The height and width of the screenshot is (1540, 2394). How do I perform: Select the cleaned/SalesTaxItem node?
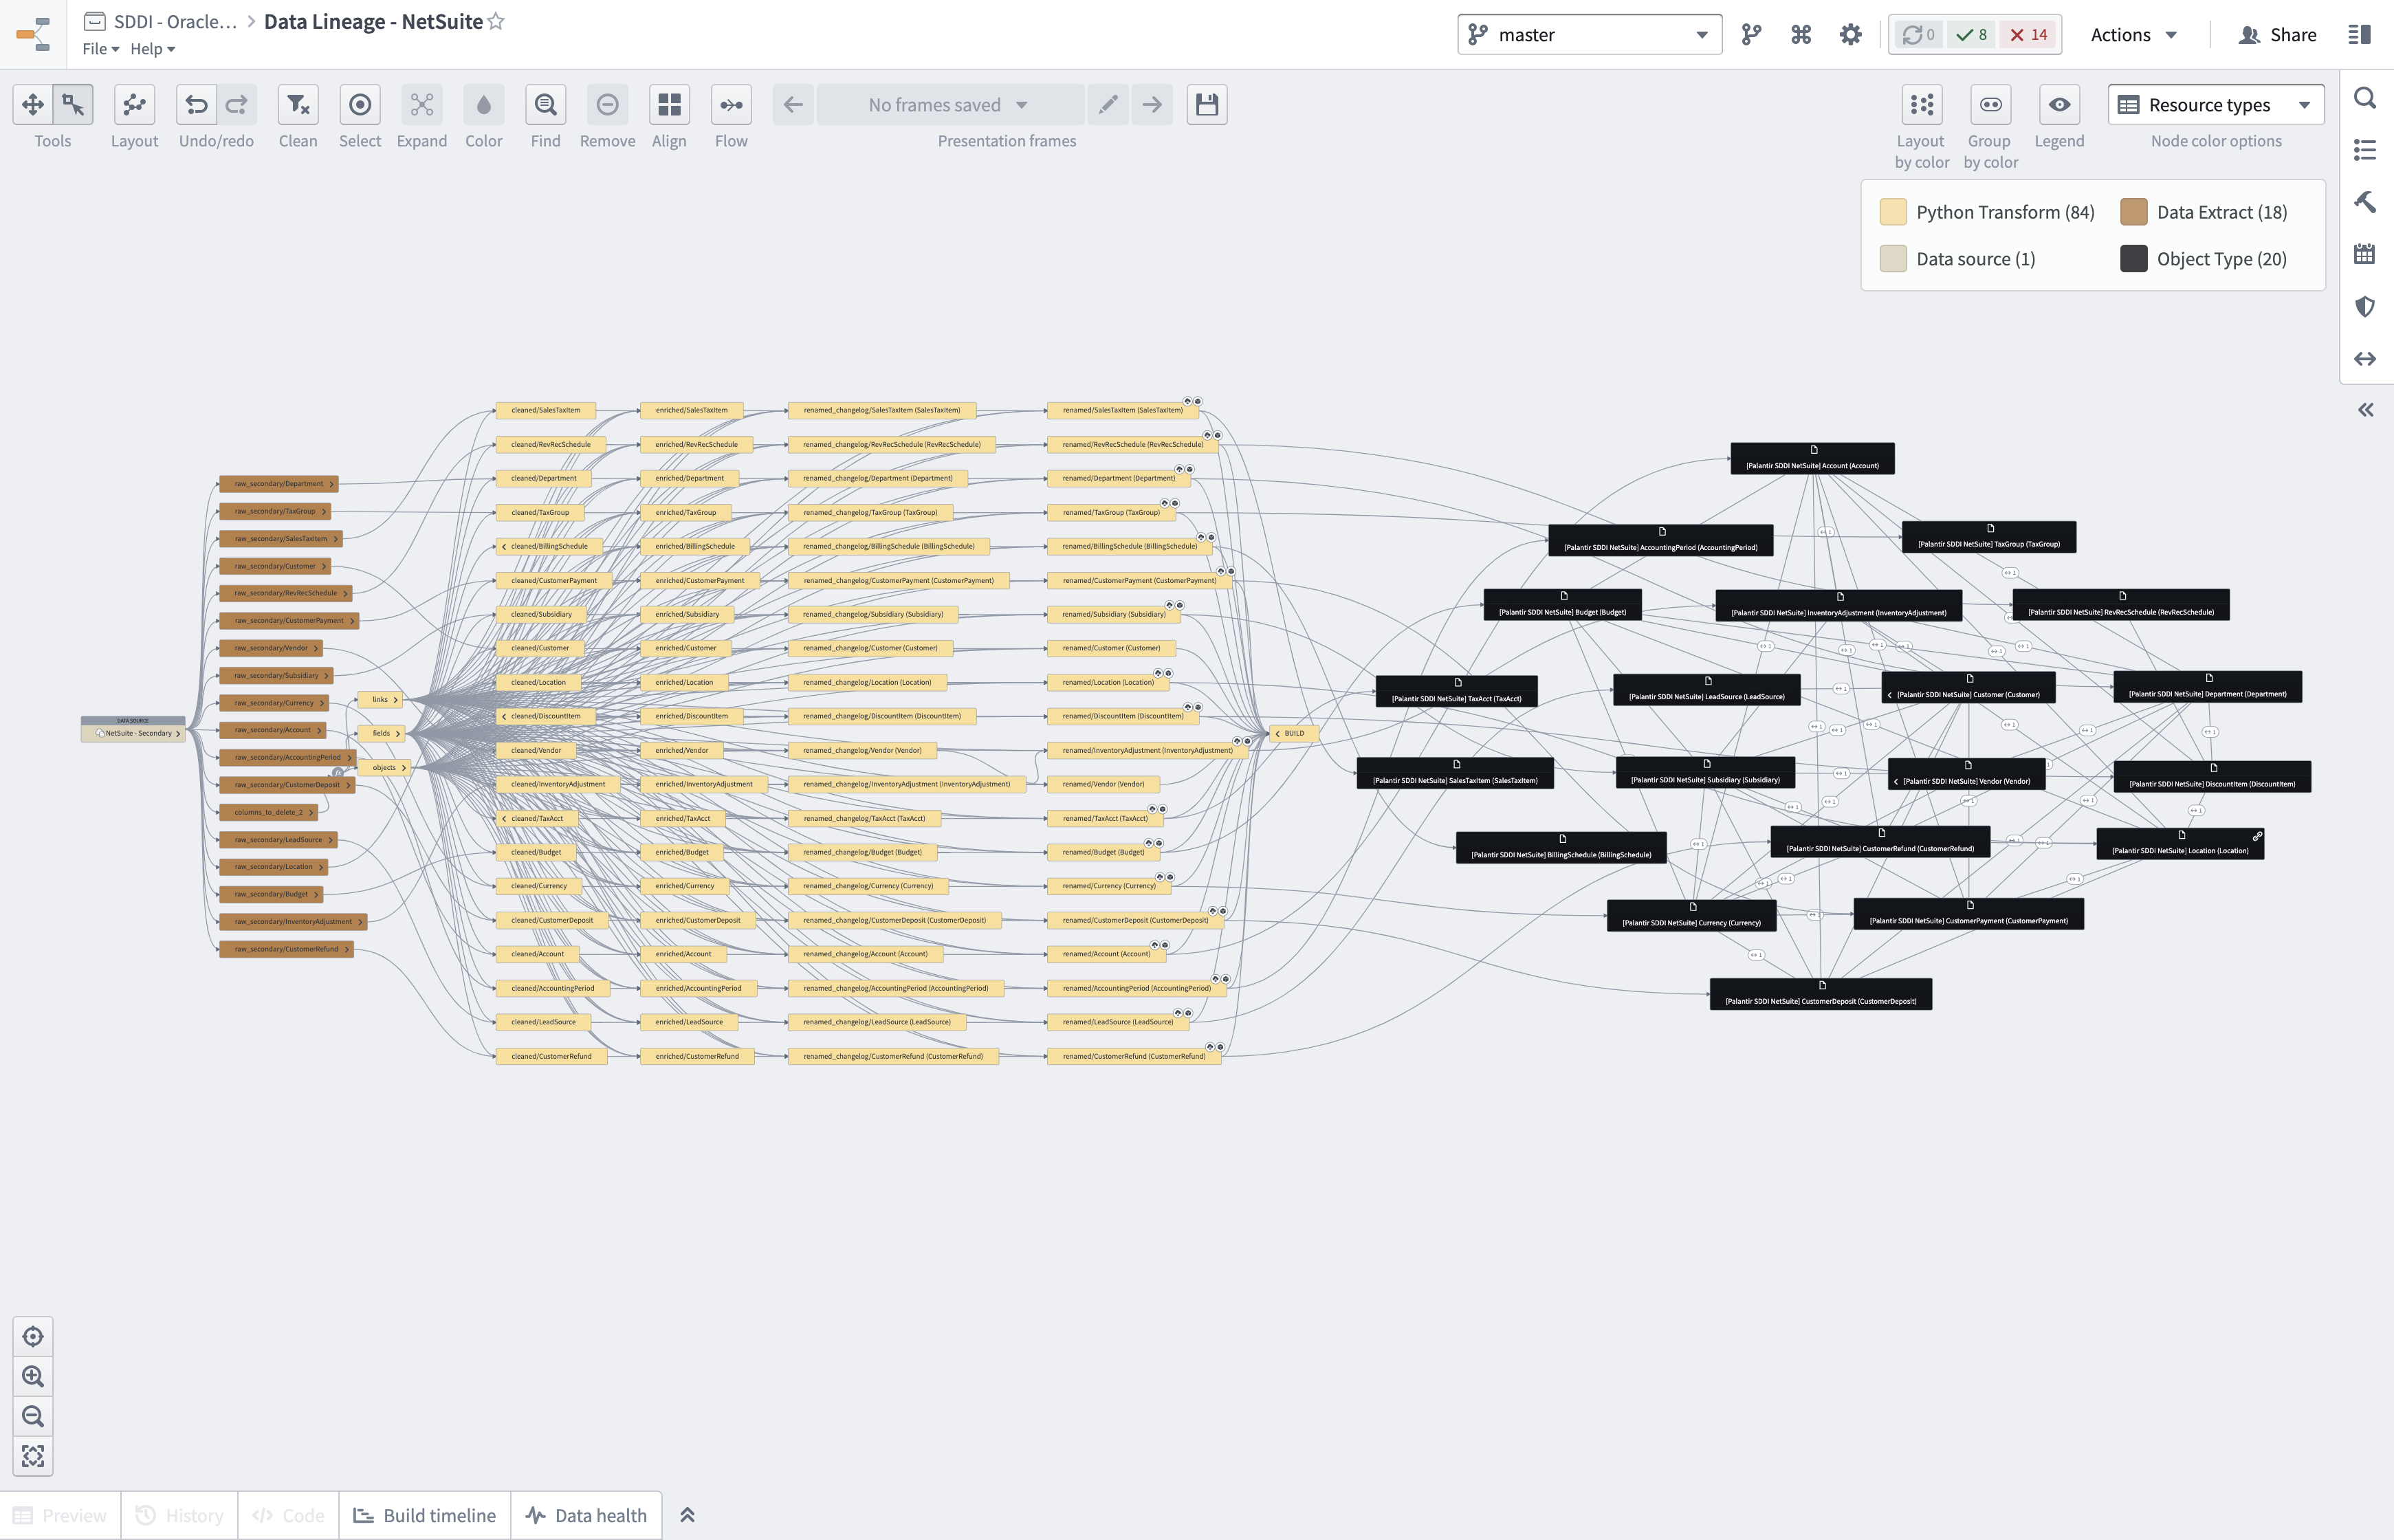[x=546, y=410]
